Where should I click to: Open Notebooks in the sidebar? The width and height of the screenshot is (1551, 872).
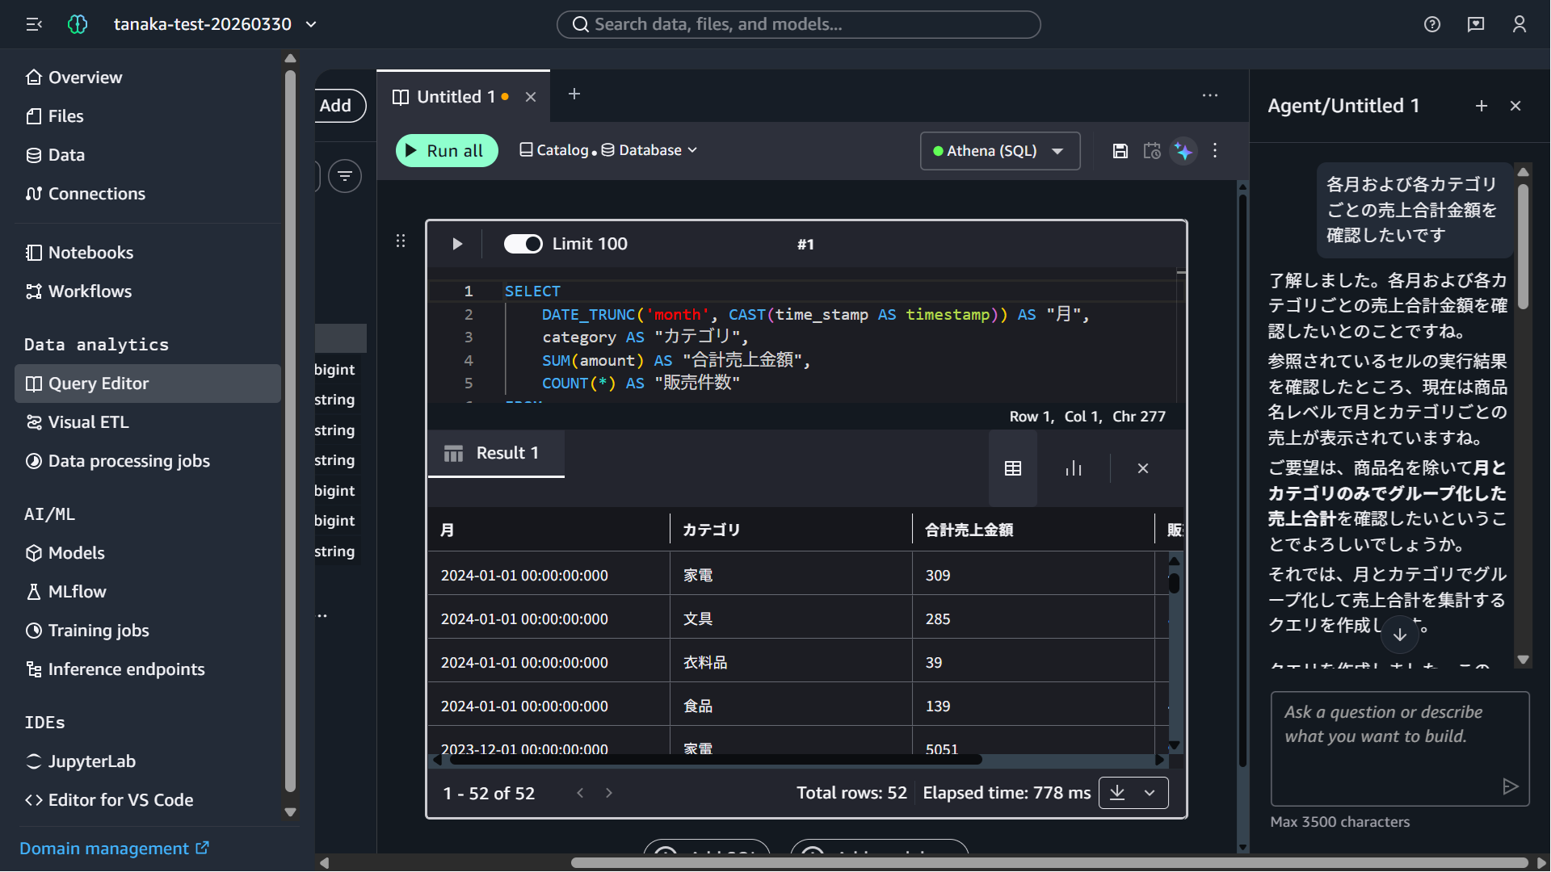point(148,253)
